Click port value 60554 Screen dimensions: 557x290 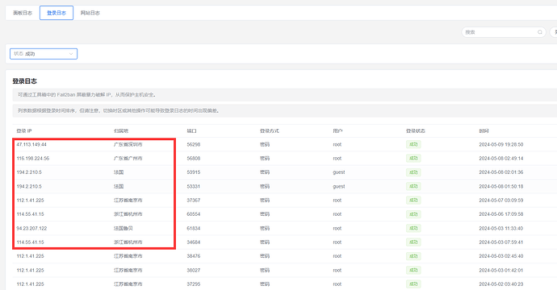[194, 214]
